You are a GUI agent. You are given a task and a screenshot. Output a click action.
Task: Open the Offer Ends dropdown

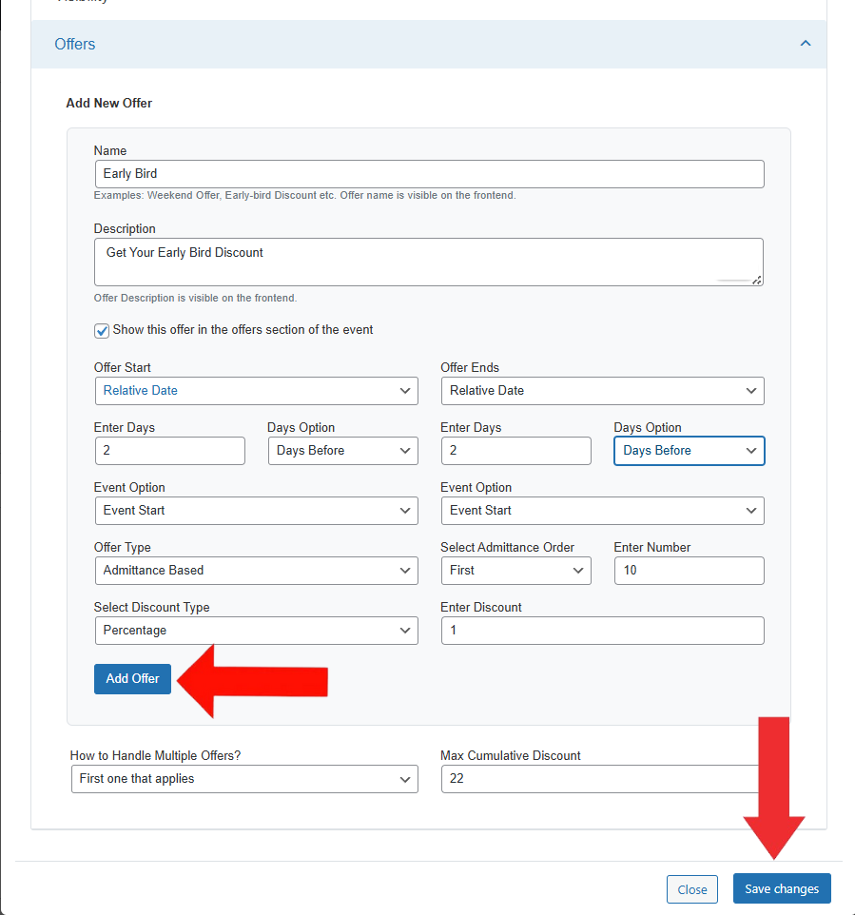click(x=602, y=391)
